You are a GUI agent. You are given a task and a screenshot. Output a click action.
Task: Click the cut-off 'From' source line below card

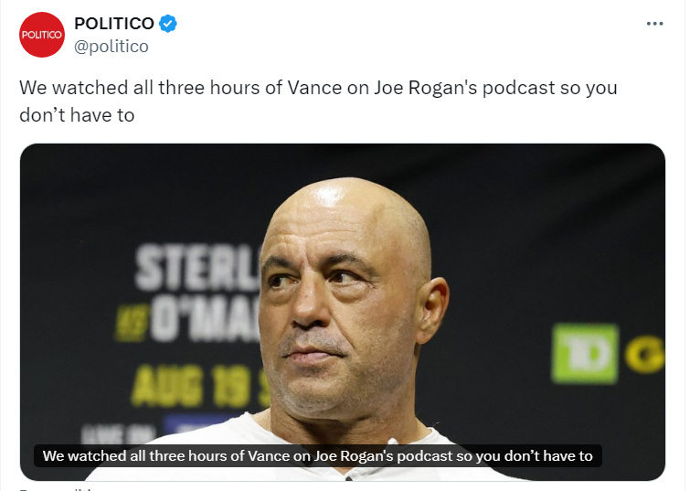tap(58, 489)
